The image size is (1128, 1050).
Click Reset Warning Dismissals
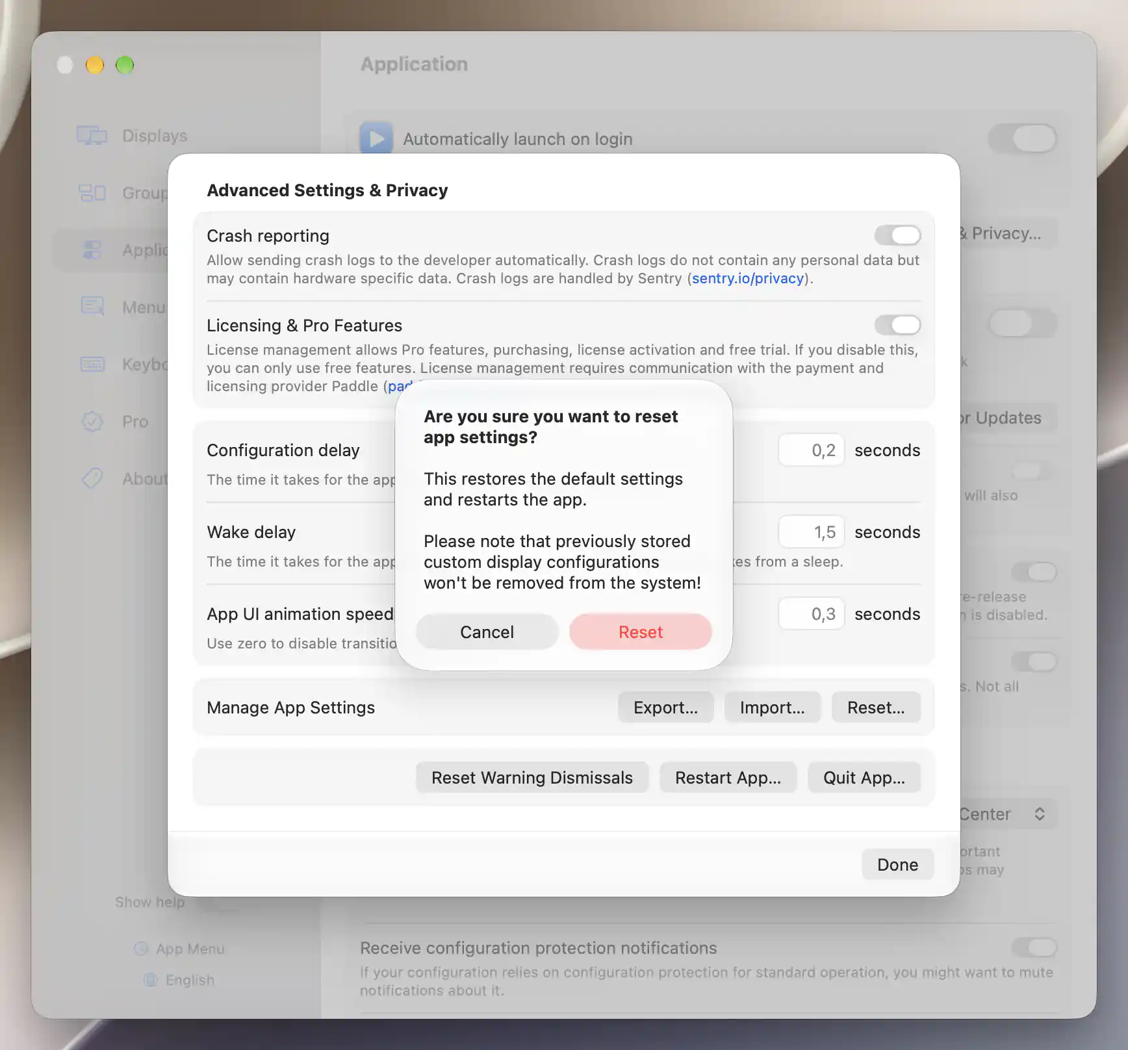pos(532,777)
